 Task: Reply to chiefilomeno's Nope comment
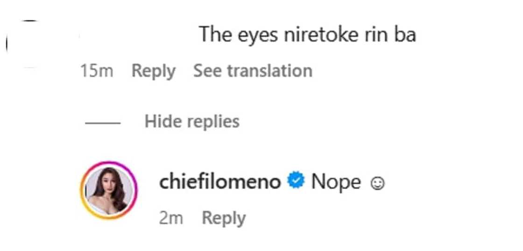[x=224, y=218]
